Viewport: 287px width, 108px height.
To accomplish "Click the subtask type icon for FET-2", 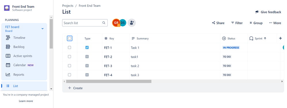I will (87, 57).
